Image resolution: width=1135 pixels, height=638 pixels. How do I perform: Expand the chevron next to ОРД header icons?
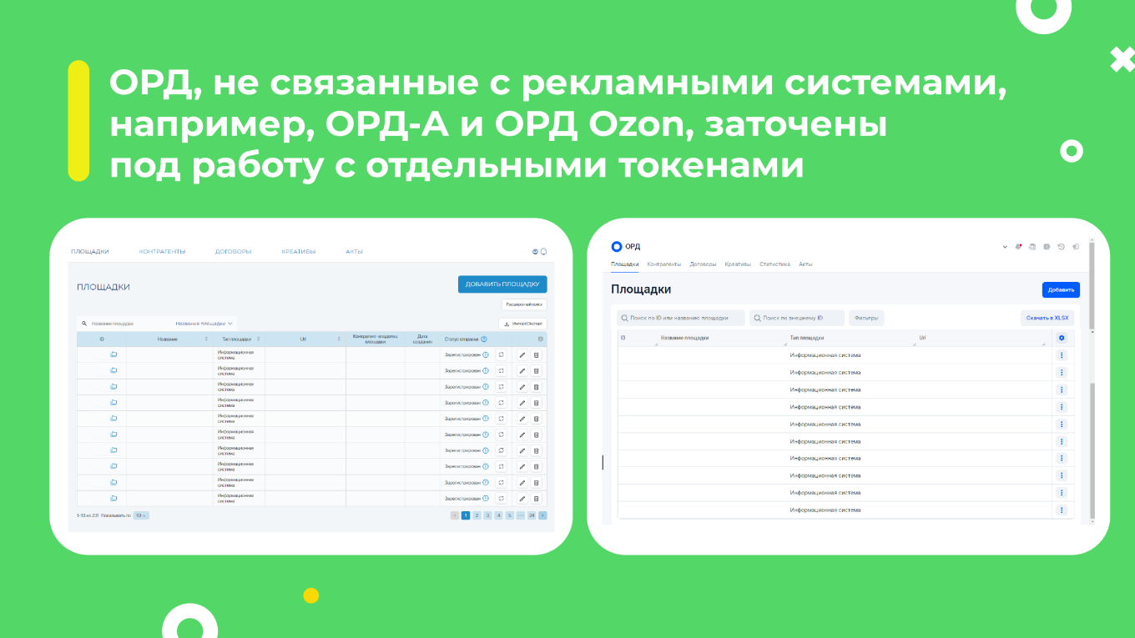1005,247
